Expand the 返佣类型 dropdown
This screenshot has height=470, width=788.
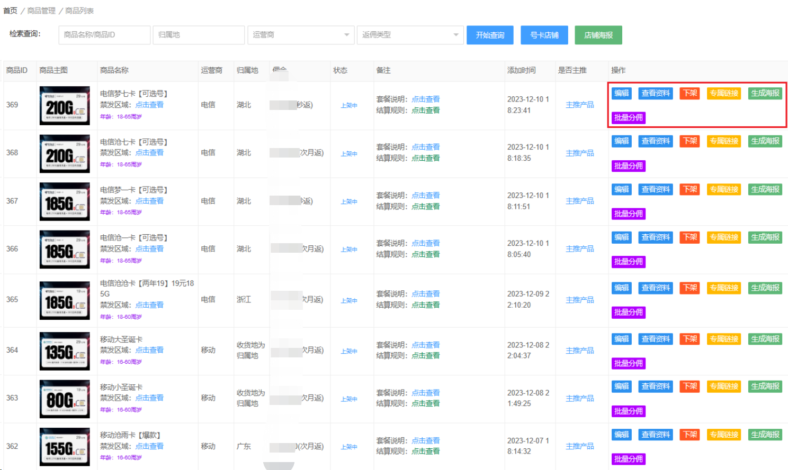click(410, 35)
